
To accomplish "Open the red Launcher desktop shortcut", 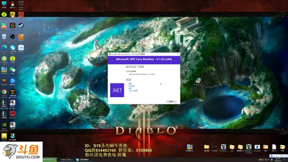I will (13, 114).
